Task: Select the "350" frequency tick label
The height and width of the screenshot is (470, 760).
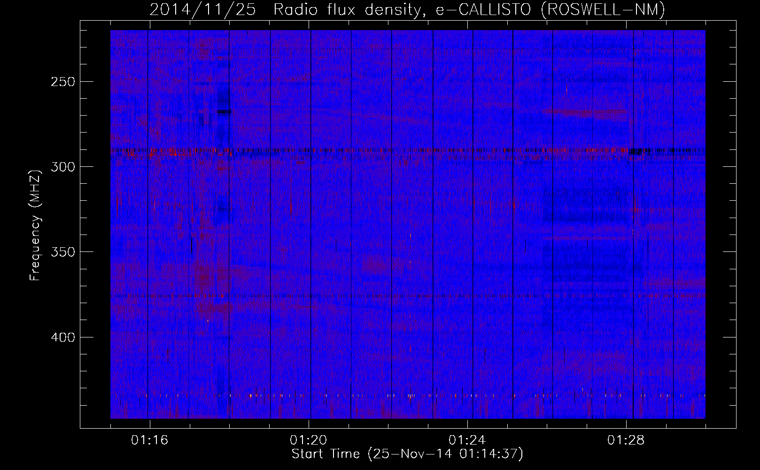Action: tap(63, 252)
